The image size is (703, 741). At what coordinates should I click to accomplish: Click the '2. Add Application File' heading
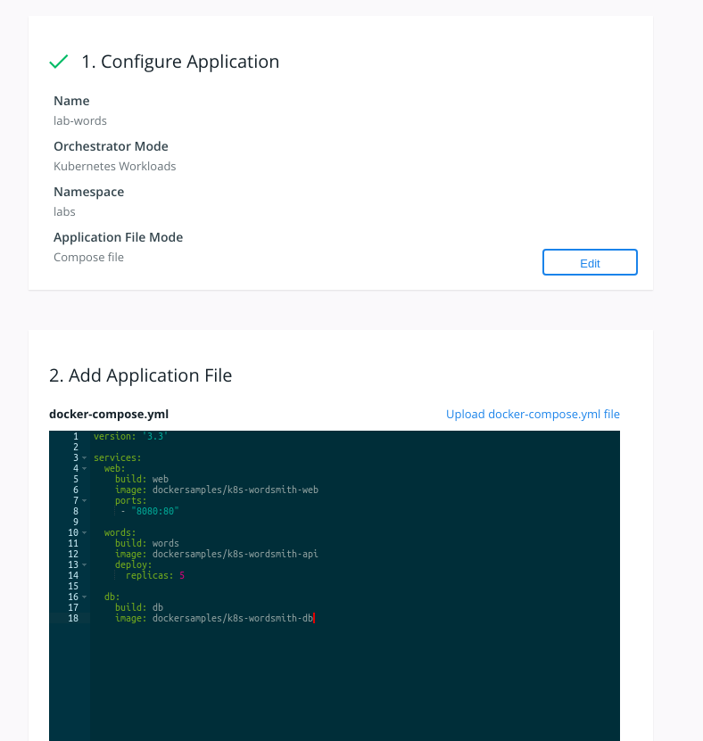[x=141, y=375]
